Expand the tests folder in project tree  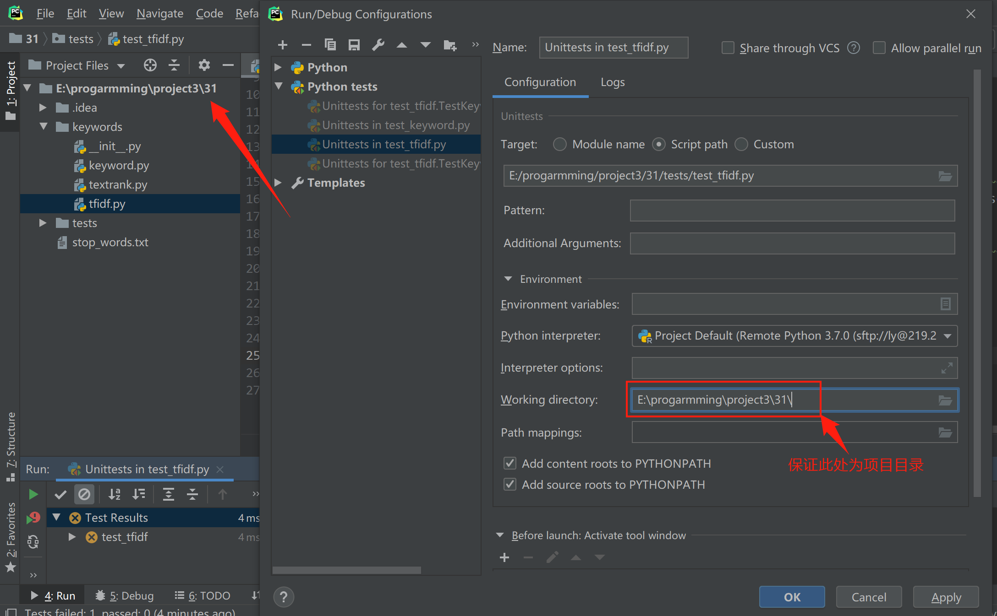[43, 223]
